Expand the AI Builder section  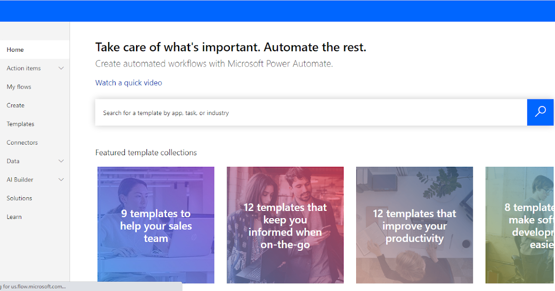pyautogui.click(x=61, y=179)
